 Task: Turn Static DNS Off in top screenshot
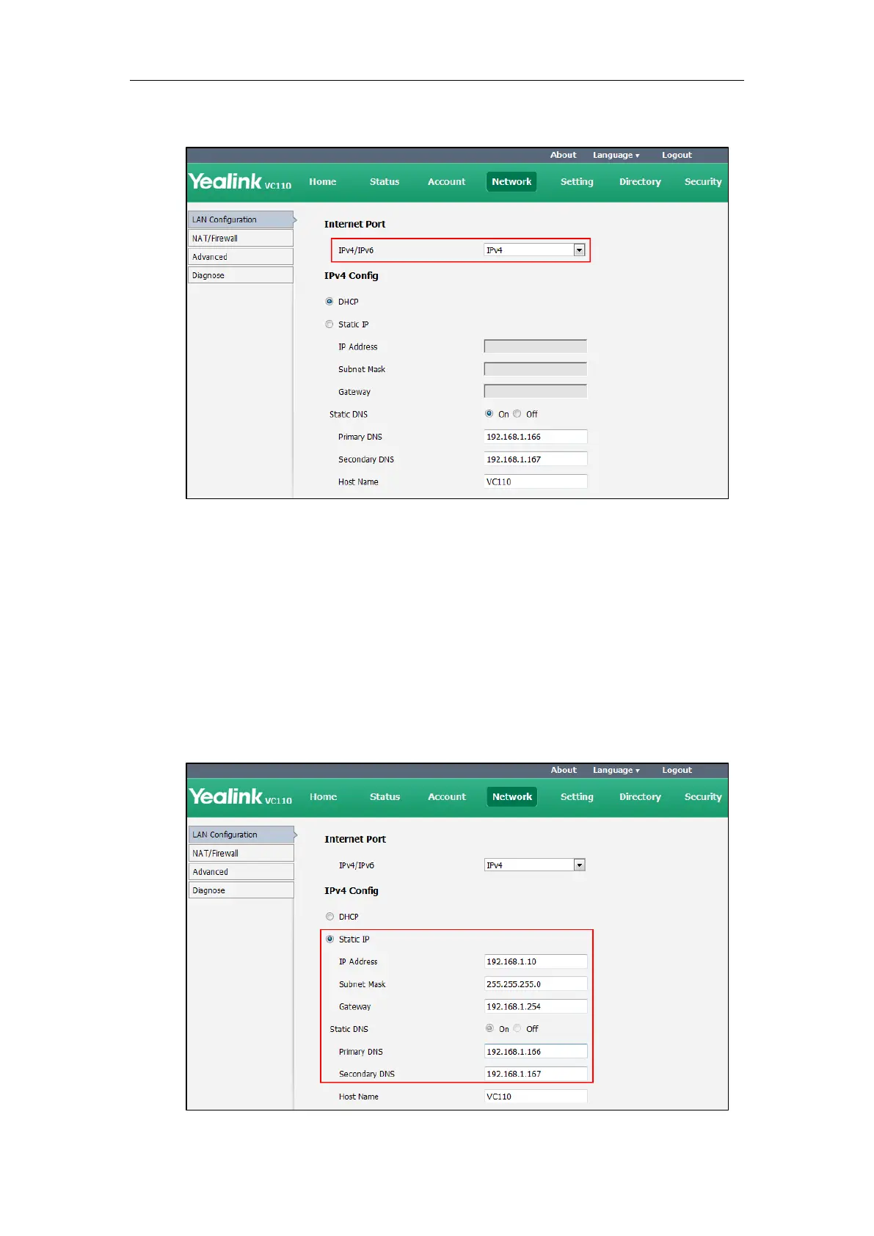pos(517,414)
